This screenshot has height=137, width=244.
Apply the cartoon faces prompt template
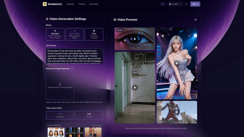click(x=56, y=132)
